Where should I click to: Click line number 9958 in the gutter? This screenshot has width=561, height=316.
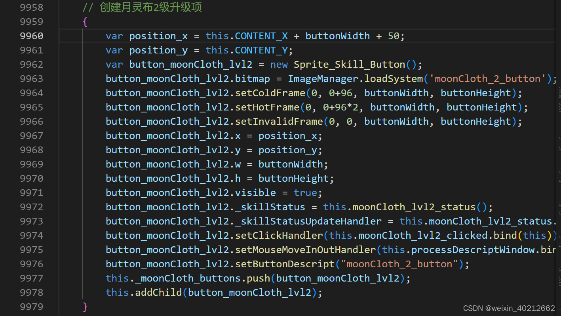point(32,8)
